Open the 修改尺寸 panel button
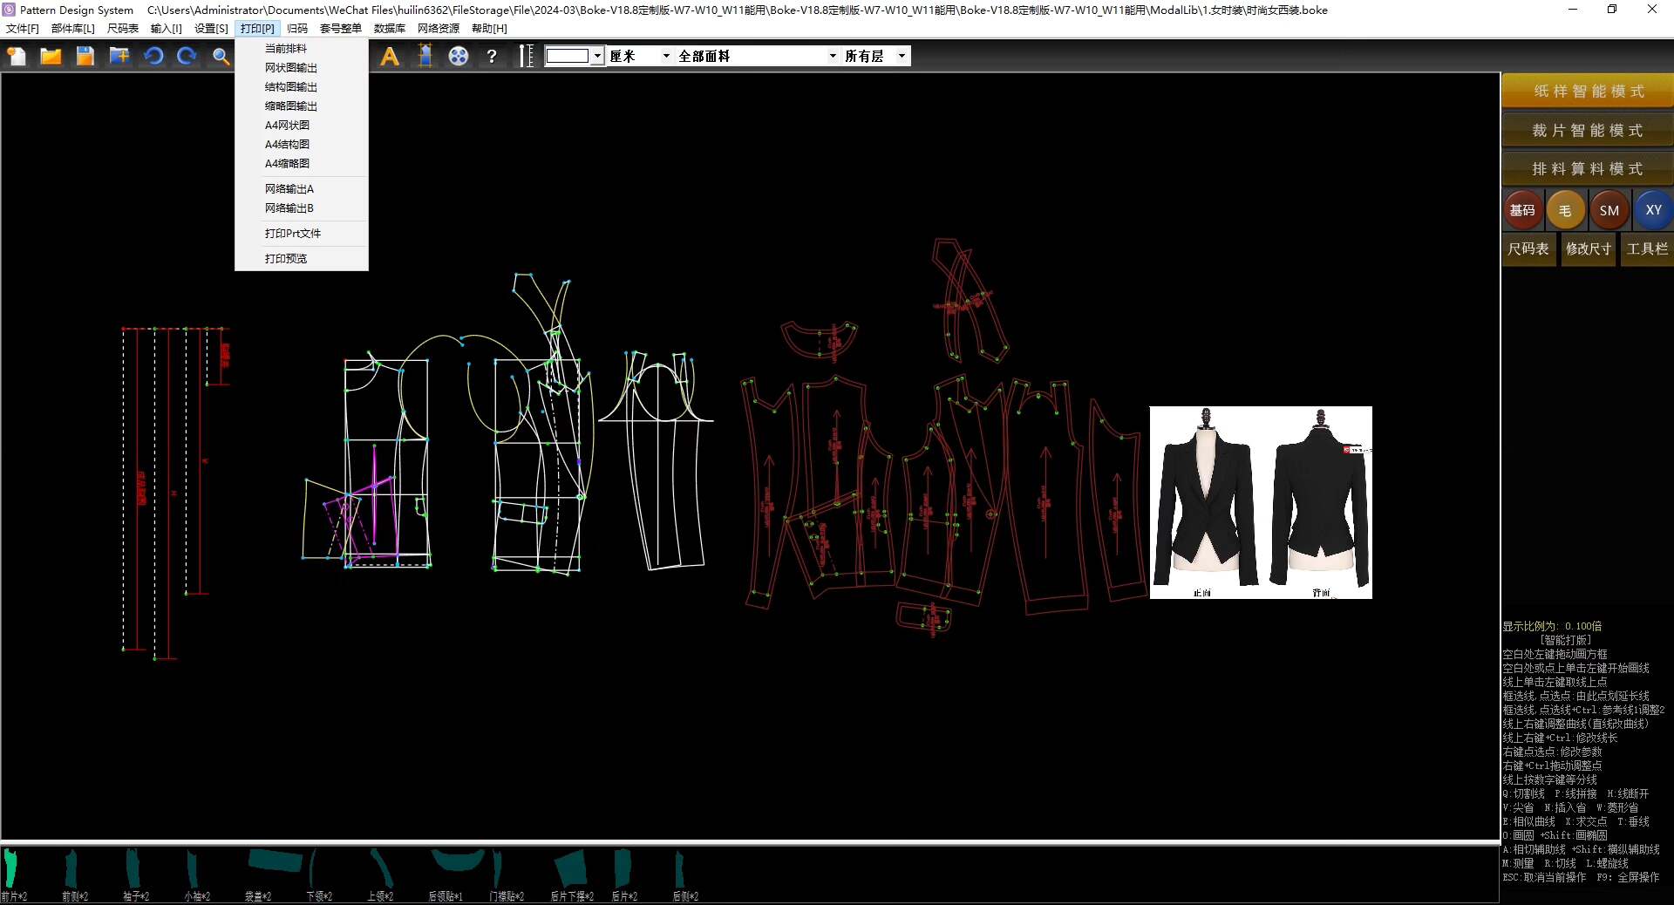Viewport: 1674px width, 905px height. tap(1588, 249)
